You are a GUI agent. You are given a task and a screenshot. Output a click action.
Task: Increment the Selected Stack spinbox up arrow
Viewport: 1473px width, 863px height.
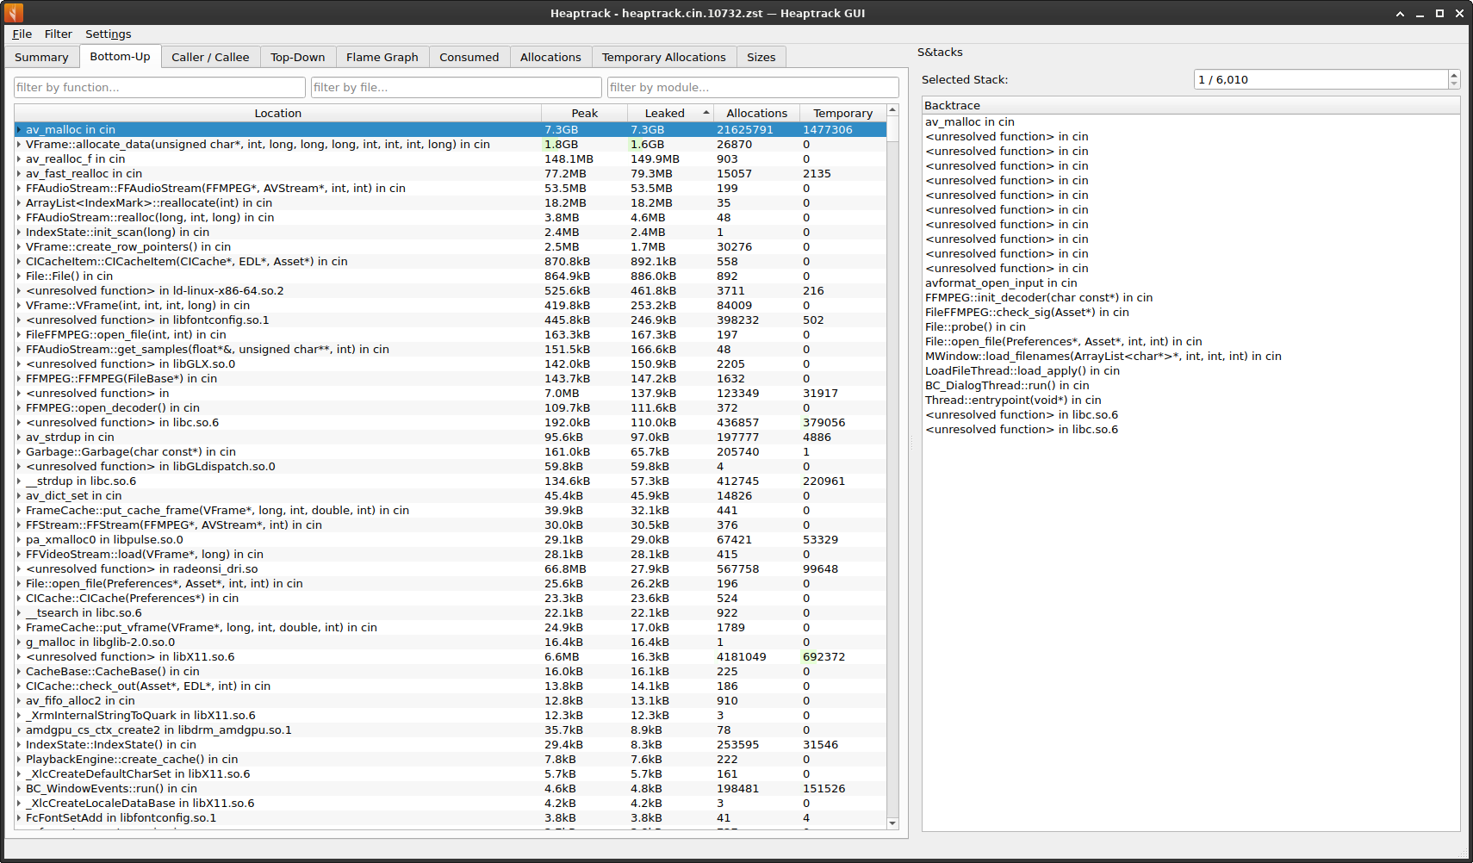(x=1454, y=75)
